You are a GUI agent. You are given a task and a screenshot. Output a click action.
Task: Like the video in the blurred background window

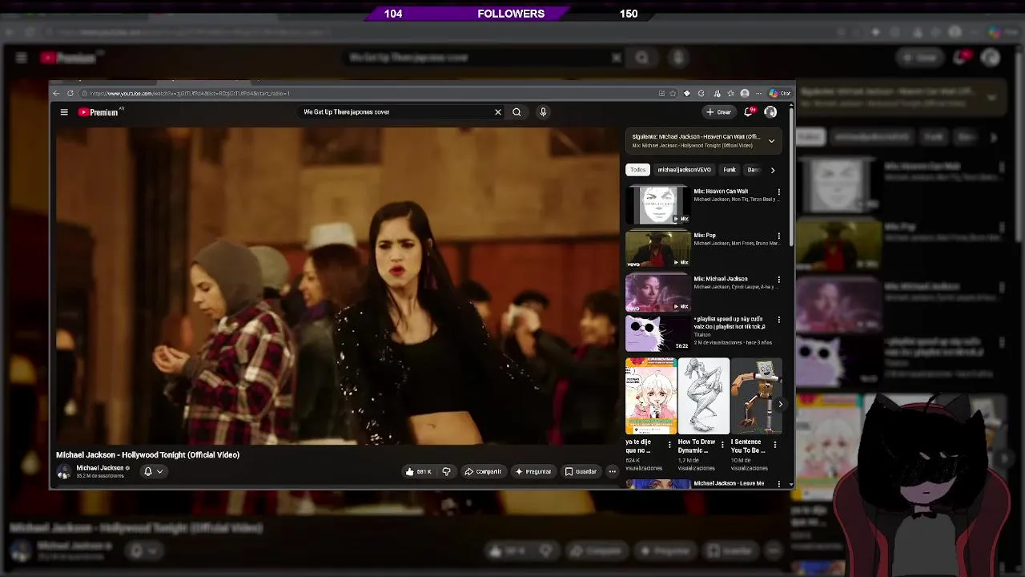(506, 551)
